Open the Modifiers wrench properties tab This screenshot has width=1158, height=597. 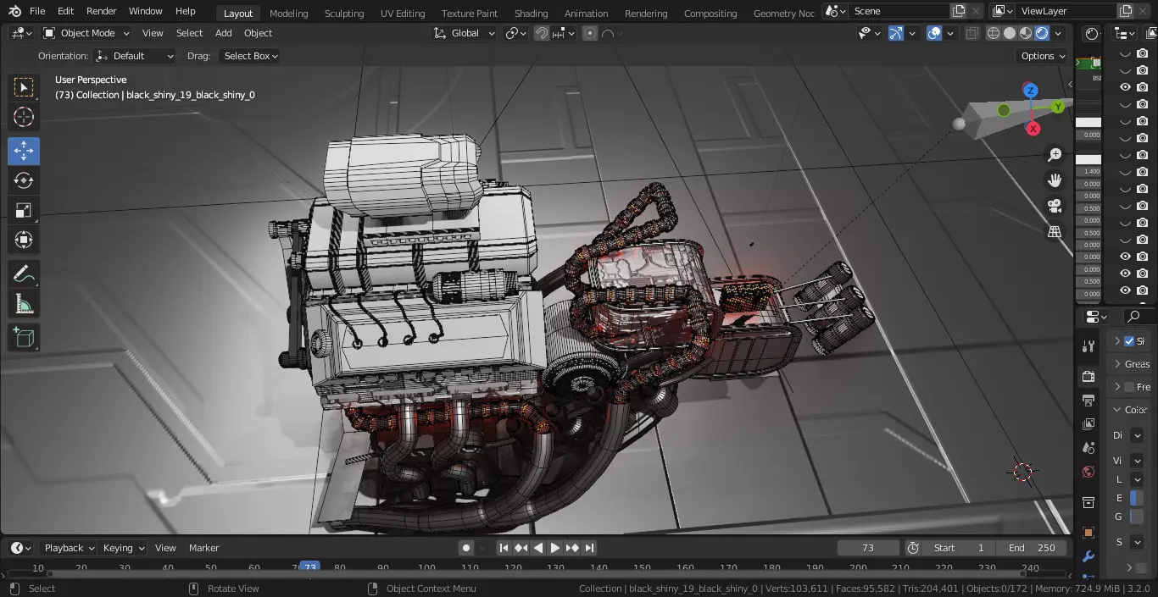[x=1088, y=556]
